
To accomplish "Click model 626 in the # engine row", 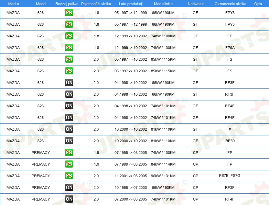I will [x=41, y=129].
